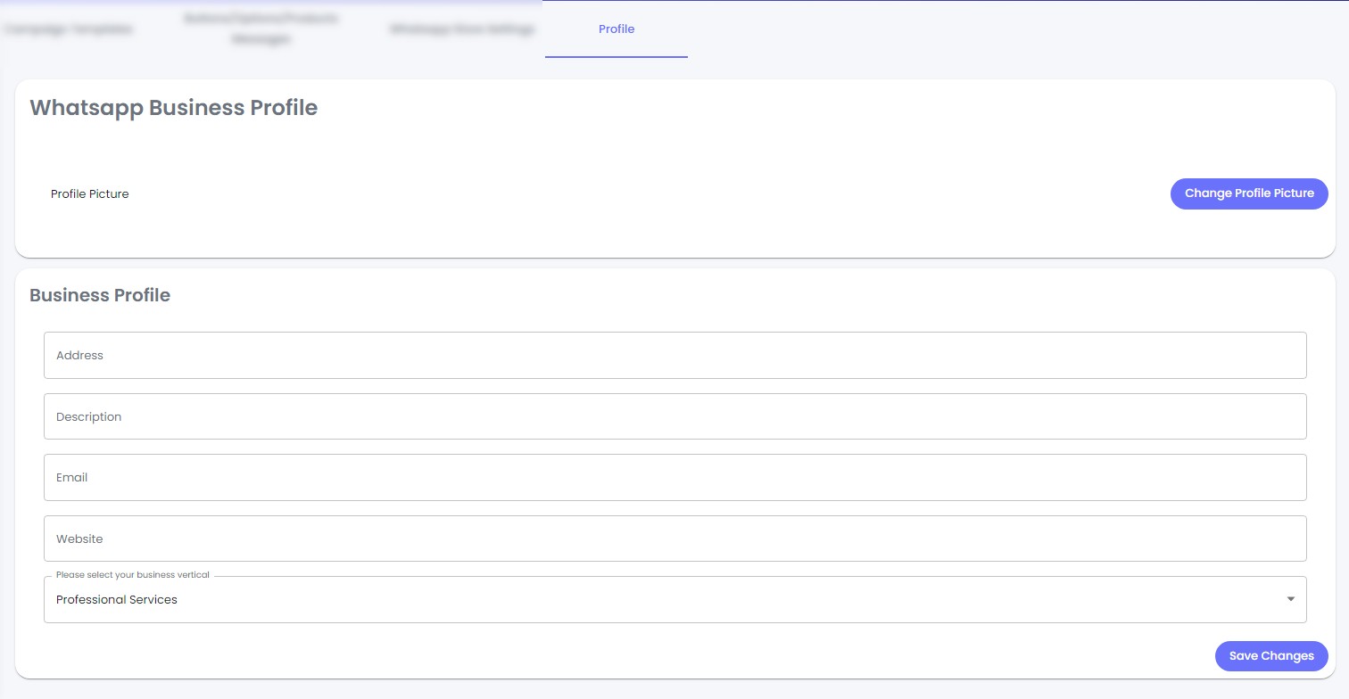
Task: Focus the Description input field
Action: [675, 416]
